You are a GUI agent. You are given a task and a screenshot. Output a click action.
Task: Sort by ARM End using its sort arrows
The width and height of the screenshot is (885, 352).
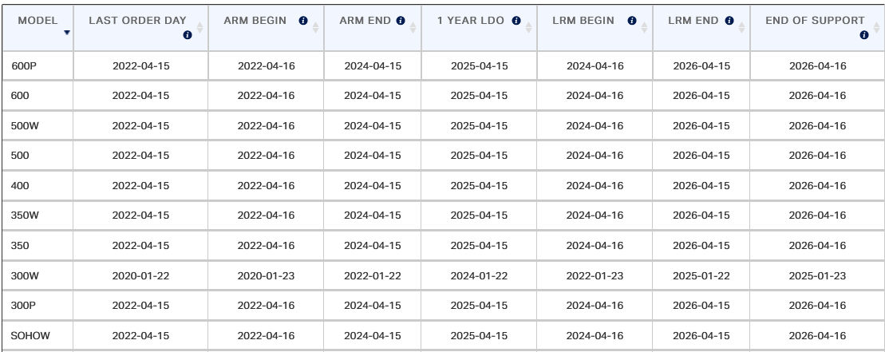coord(413,27)
